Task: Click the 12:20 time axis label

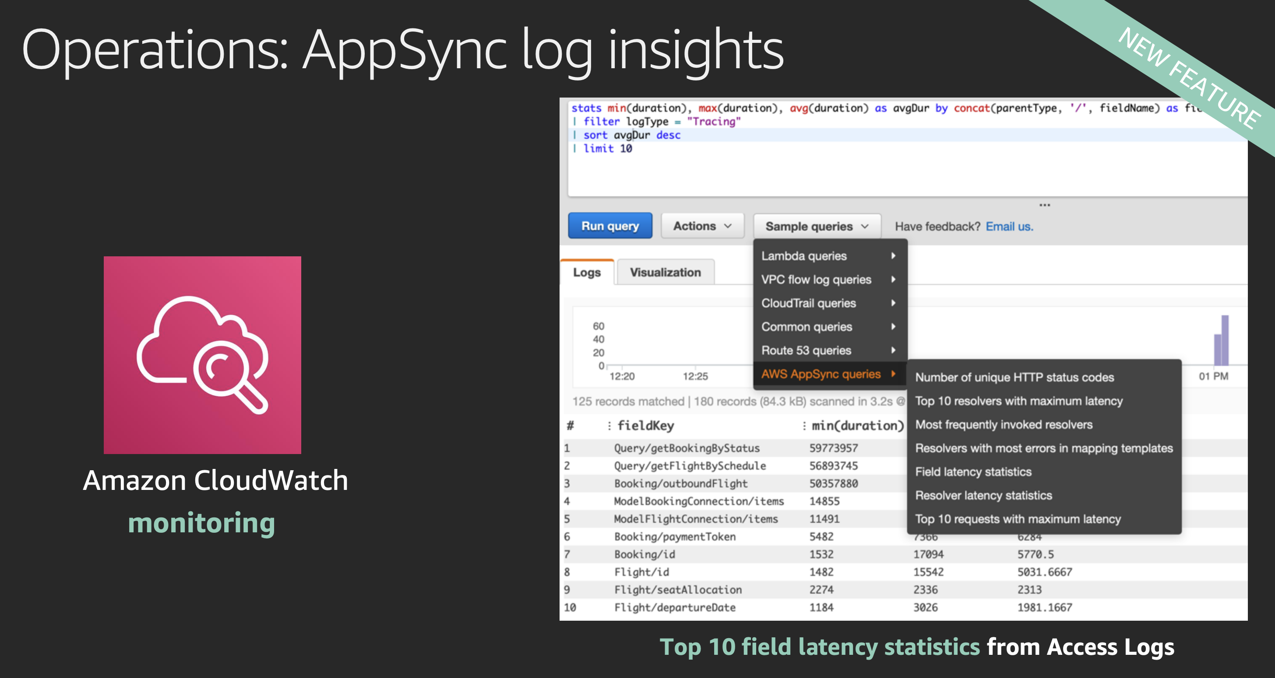Action: [x=622, y=376]
